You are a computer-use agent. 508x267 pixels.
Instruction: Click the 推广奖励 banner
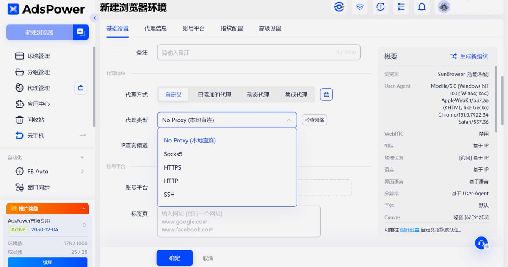point(47,209)
